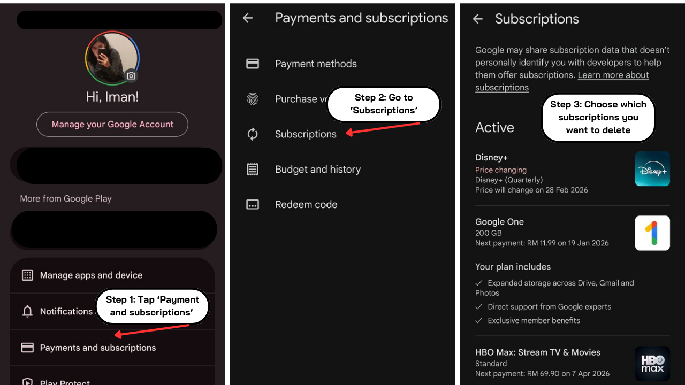The image size is (685, 385).
Task: Tap the Redeem code icon
Action: (253, 205)
